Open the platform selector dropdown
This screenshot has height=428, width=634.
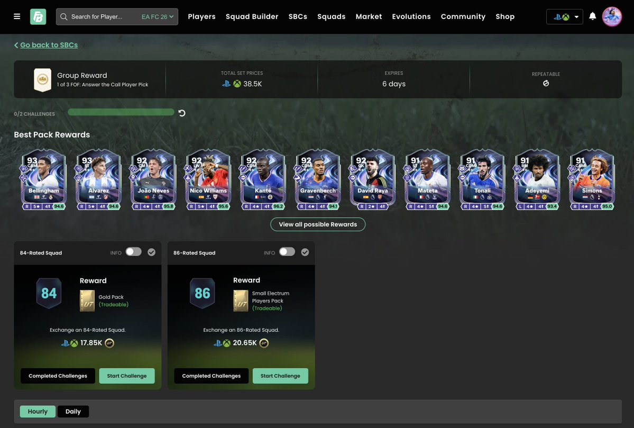coord(564,15)
